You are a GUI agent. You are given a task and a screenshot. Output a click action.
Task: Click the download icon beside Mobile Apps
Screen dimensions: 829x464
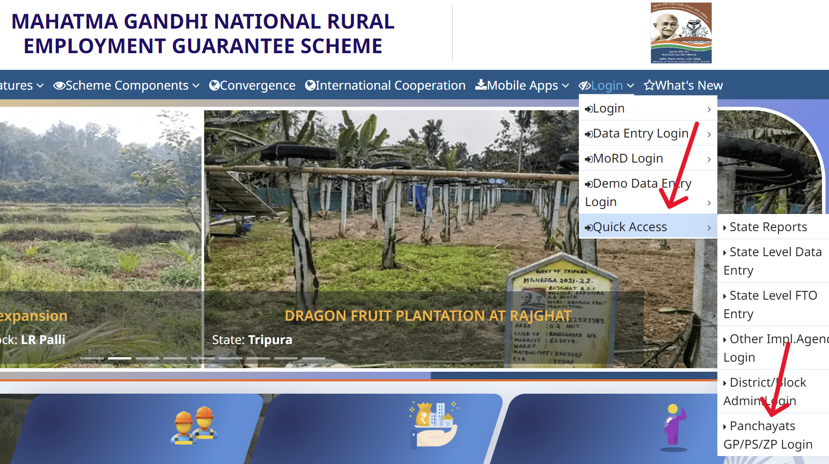tap(480, 85)
